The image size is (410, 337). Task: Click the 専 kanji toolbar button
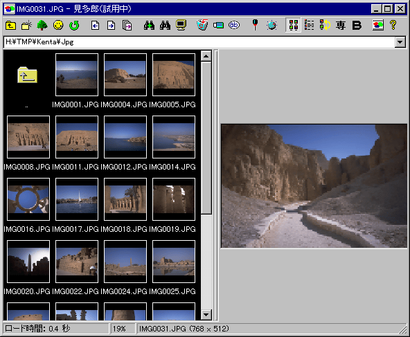(x=341, y=26)
